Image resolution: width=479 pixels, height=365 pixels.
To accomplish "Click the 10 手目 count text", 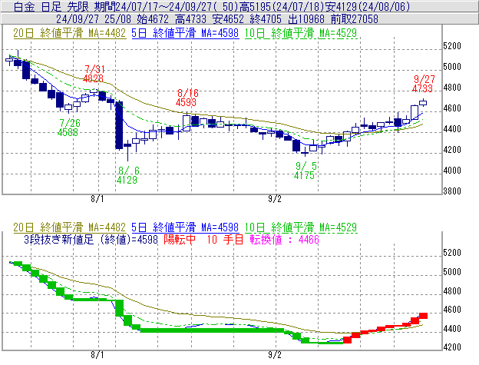I will [225, 239].
